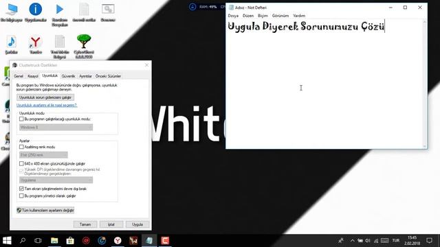Click the RAM usage widget at top
440x247 pixels.
(208, 7)
